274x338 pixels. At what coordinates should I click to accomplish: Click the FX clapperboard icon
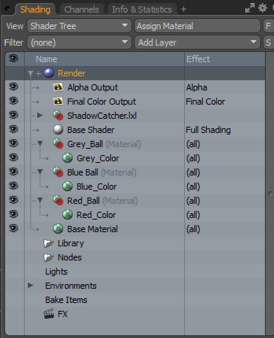(x=49, y=314)
